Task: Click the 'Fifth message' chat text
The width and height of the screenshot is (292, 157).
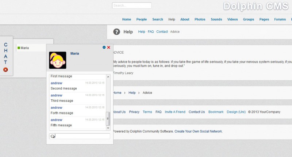Action: pyautogui.click(x=61, y=125)
